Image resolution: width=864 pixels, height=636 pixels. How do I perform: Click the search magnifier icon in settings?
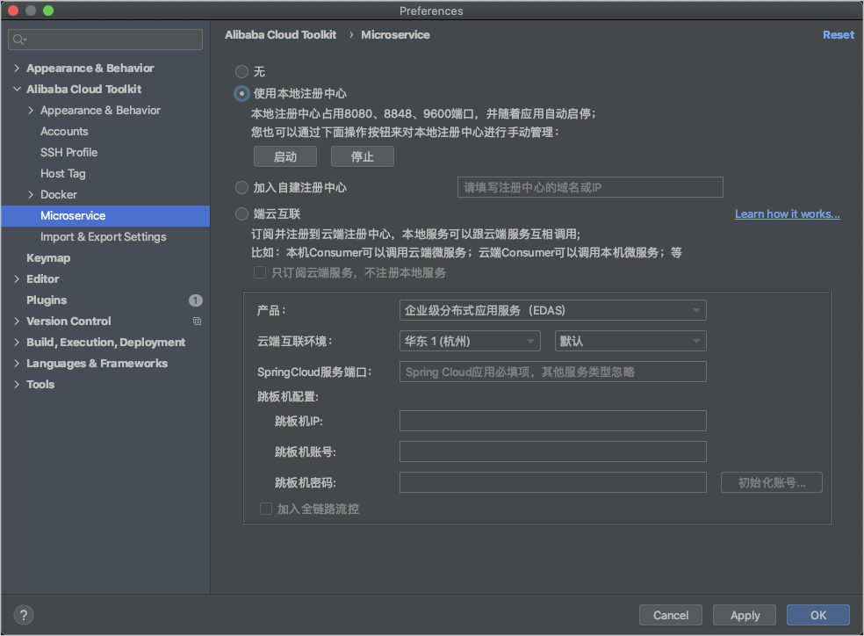pos(19,40)
